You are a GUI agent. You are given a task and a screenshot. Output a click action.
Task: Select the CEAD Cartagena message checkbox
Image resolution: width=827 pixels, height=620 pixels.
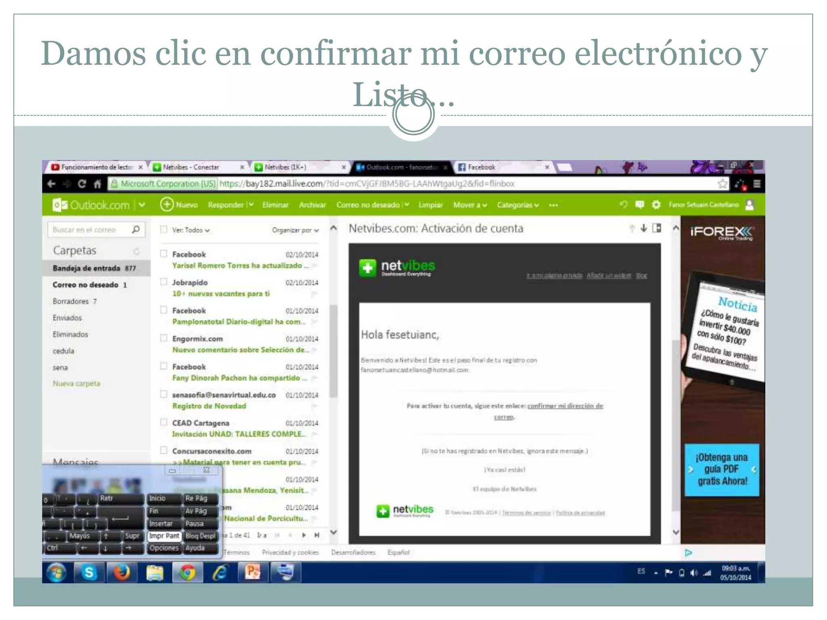pyautogui.click(x=164, y=422)
